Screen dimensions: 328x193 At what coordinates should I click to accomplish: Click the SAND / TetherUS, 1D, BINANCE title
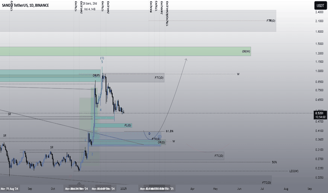(x=26, y=5)
